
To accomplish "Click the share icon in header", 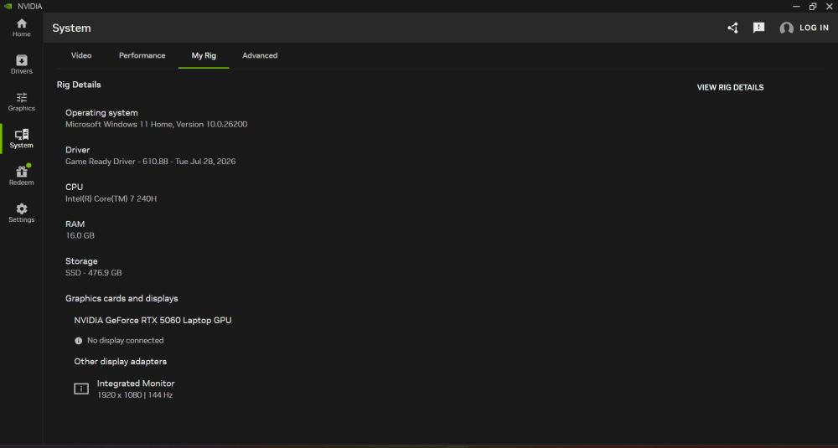I will (732, 28).
